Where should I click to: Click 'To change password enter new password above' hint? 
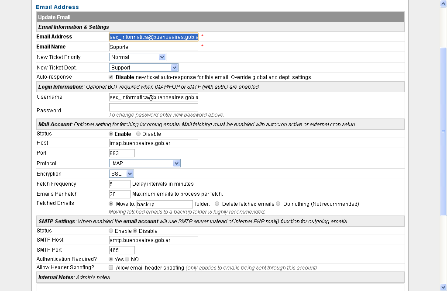(166, 114)
